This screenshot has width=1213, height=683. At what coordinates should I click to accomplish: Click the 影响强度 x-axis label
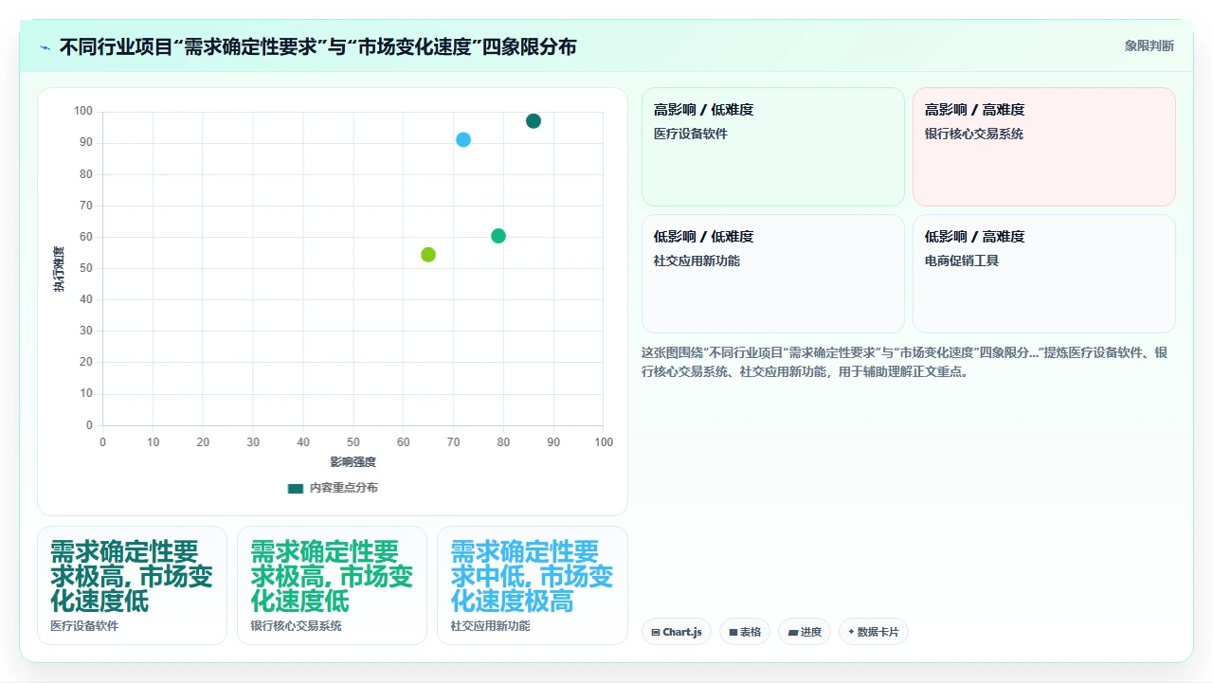(x=353, y=462)
